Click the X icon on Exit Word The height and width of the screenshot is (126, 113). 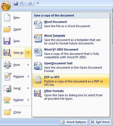click(92, 122)
